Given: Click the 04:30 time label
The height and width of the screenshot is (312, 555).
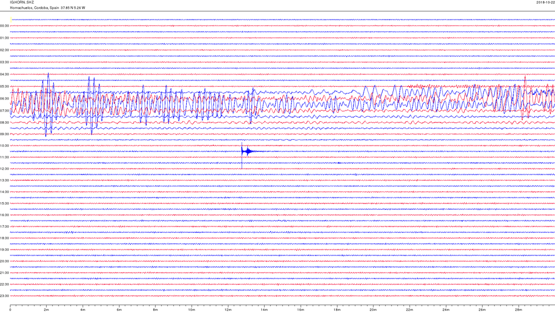Looking at the screenshot, I should tap(5, 75).
